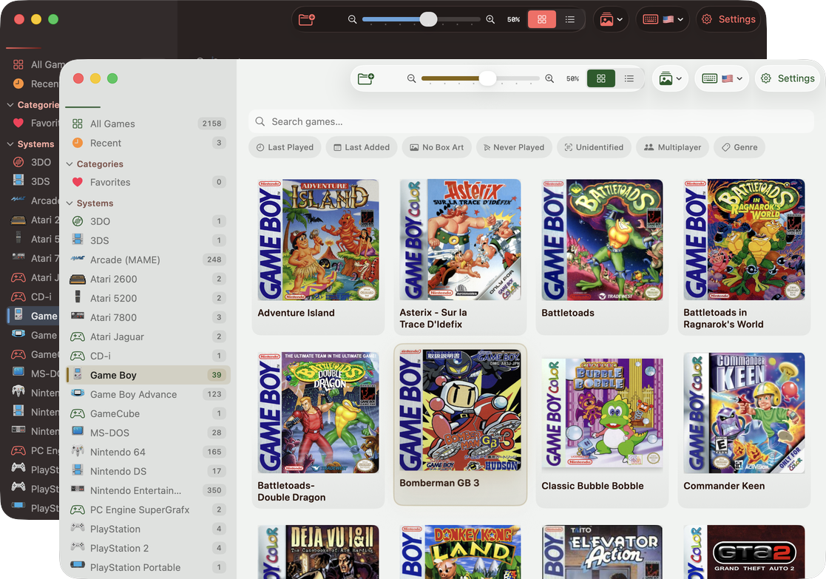Toggle the Unidentified filter
The image size is (826, 579).
594,147
